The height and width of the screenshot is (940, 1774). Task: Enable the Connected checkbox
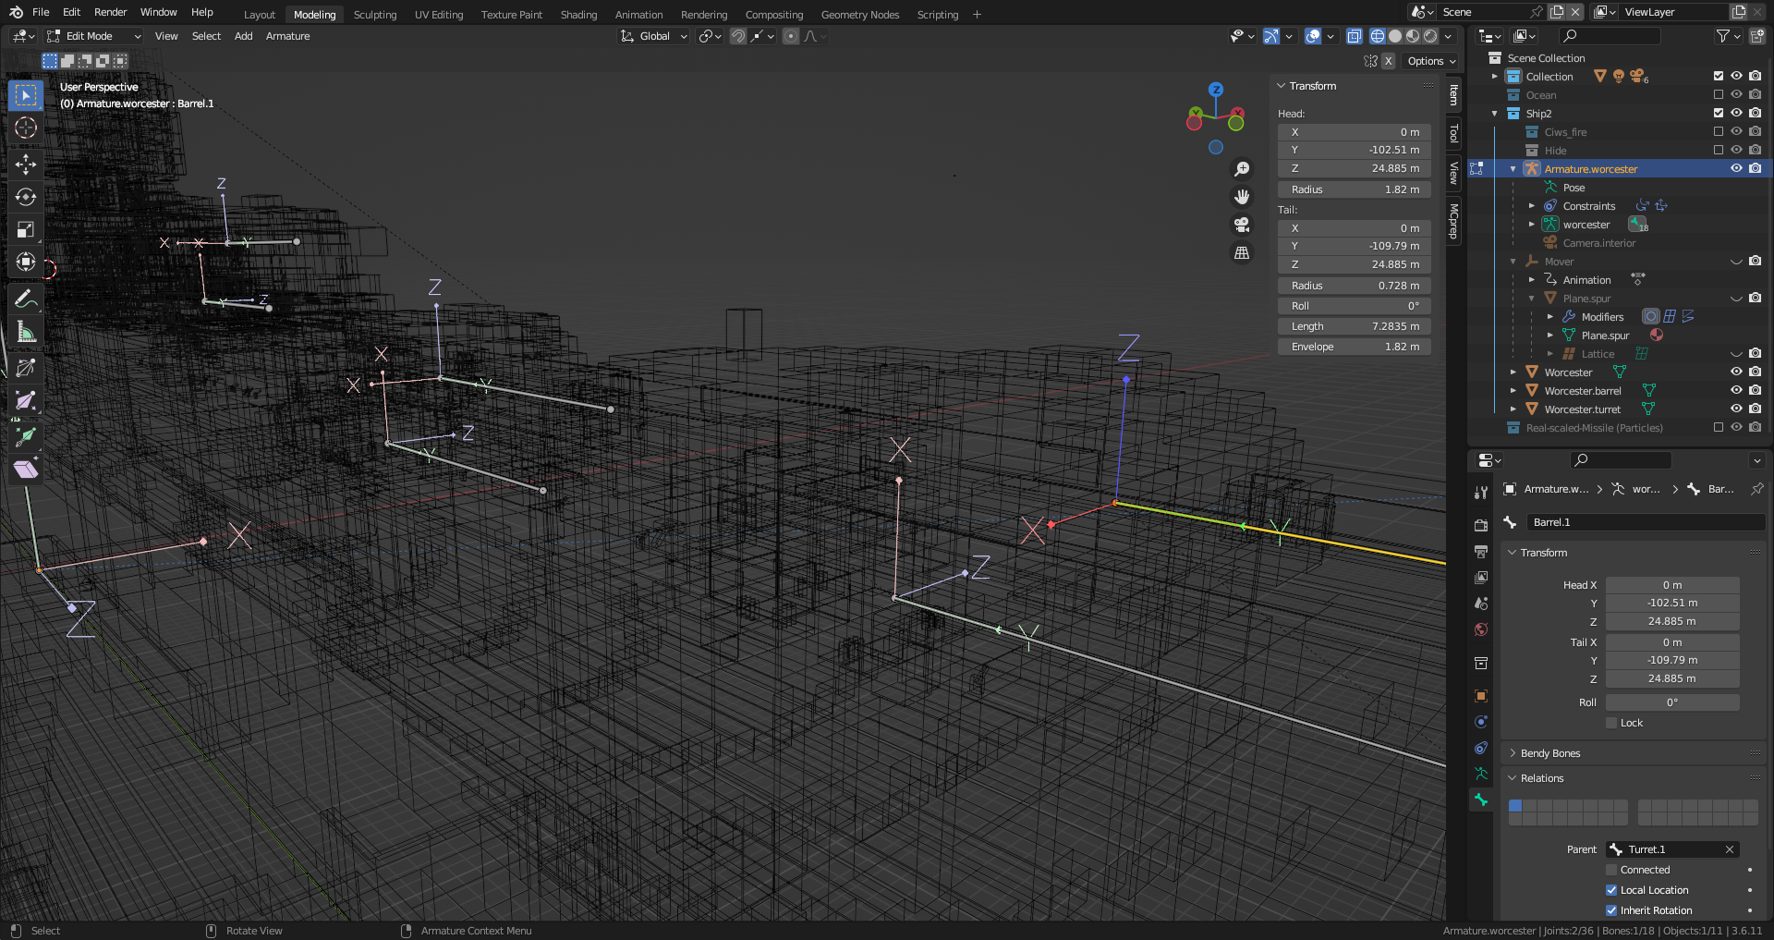pos(1611,870)
